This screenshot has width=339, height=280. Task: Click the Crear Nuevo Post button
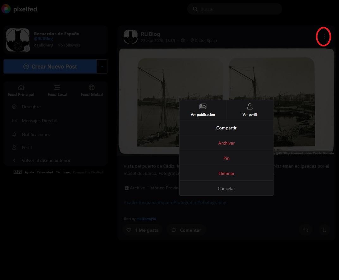point(50,67)
